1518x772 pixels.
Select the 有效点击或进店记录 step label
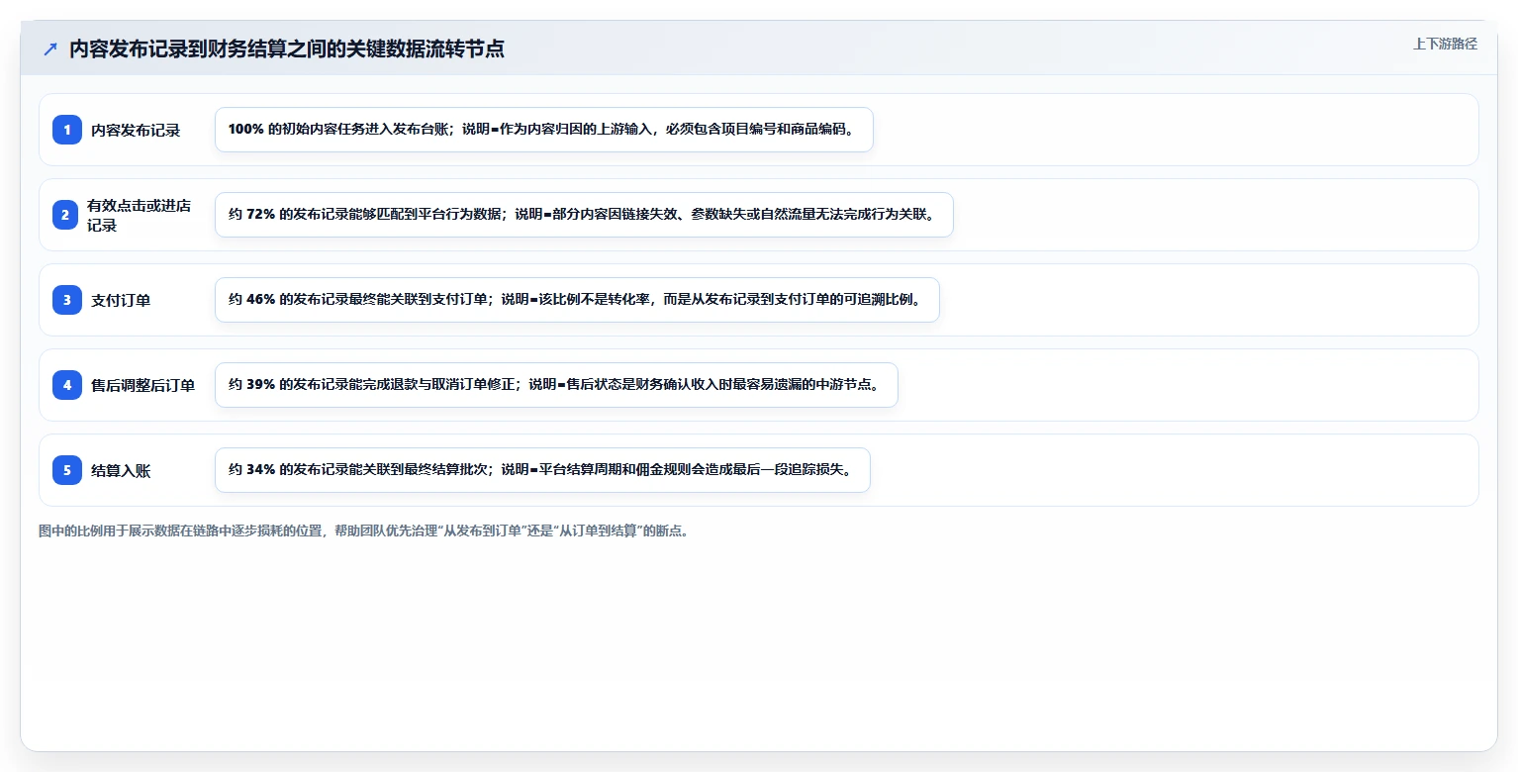point(140,215)
